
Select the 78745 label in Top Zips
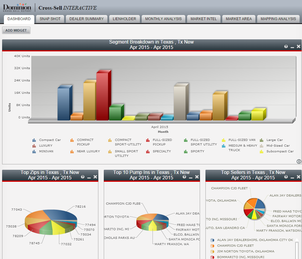[35, 243]
